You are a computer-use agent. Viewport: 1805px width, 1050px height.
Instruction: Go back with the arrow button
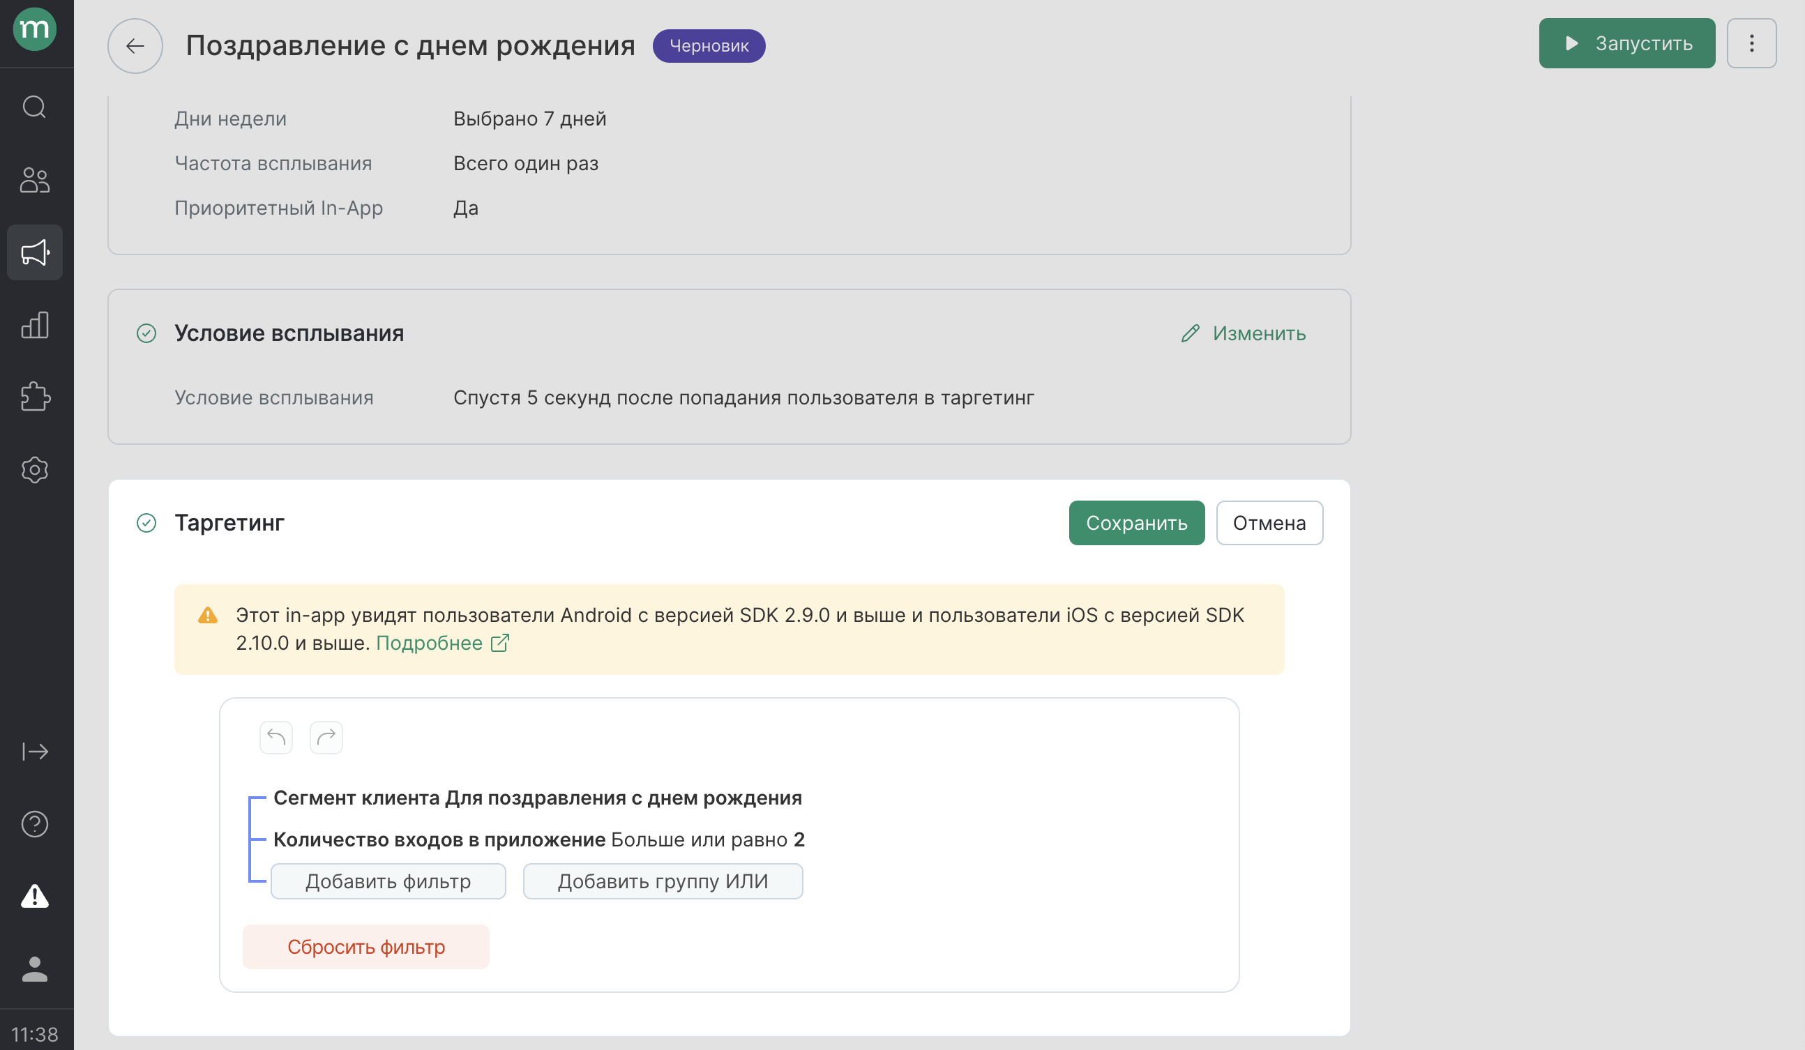135,46
